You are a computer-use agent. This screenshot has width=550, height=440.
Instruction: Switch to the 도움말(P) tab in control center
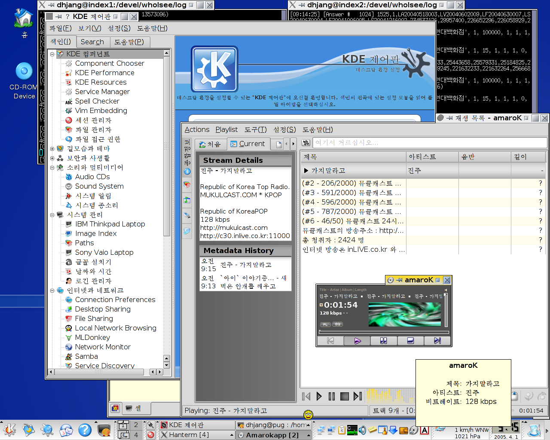[129, 42]
